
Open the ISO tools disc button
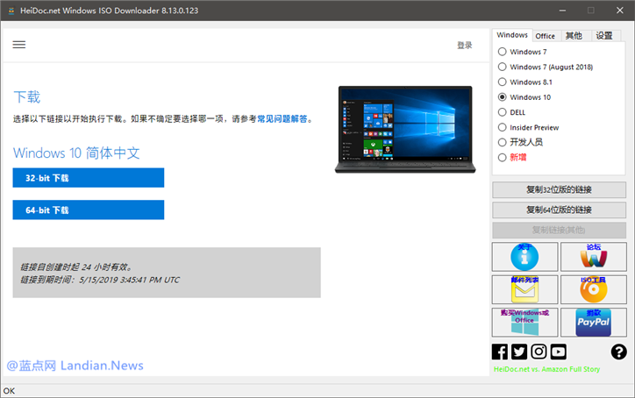tap(594, 289)
